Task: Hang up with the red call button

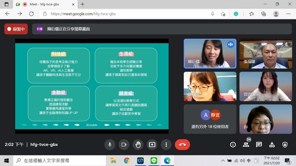Action: coord(182,145)
